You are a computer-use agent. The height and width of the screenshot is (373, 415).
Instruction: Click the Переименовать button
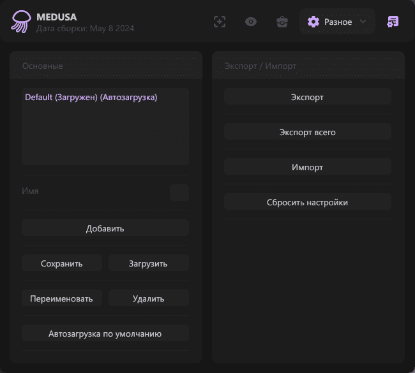[x=61, y=298]
